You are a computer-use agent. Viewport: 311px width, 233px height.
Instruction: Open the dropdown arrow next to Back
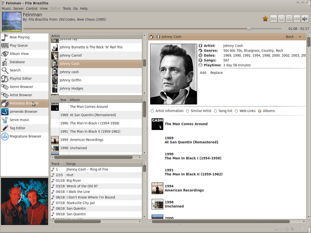coord(300,37)
